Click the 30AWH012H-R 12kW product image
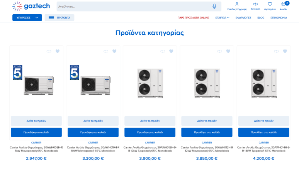This screenshot has height=172, width=299. (207, 83)
